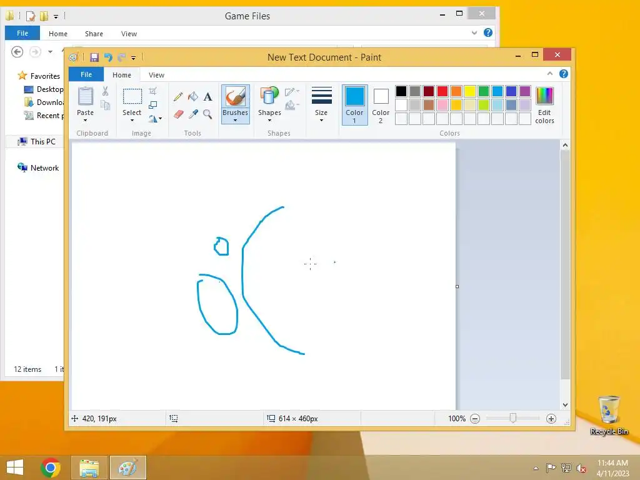640x480 pixels.
Task: Pick the black color swatch
Action: (401, 91)
